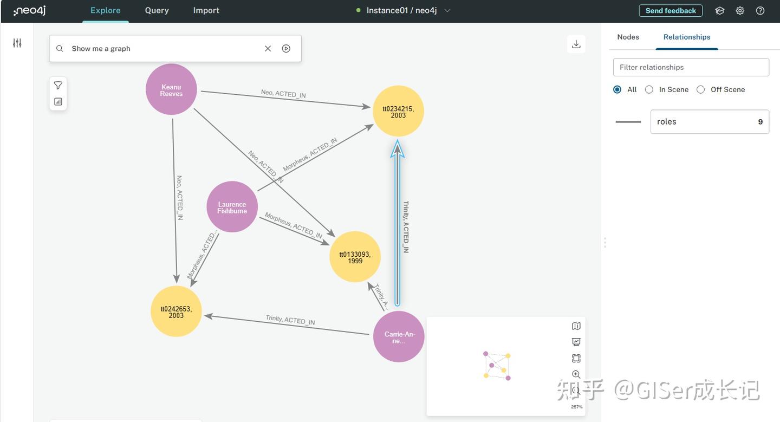Select the filter tool on the canvas
Image resolution: width=780 pixels, height=422 pixels.
coord(57,85)
